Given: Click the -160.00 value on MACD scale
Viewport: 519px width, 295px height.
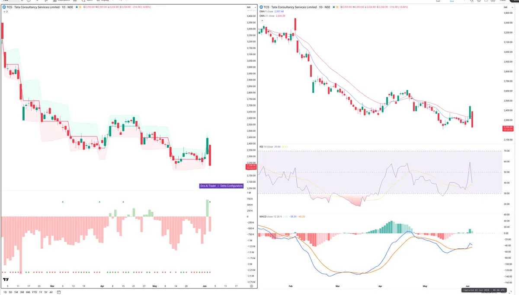Looking at the screenshot, I should [507, 282].
